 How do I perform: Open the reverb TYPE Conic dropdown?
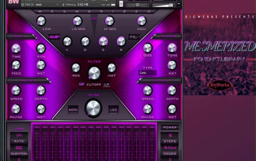(x=148, y=73)
